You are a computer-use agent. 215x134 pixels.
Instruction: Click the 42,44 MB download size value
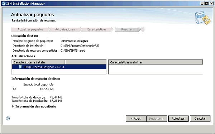coord(56,97)
